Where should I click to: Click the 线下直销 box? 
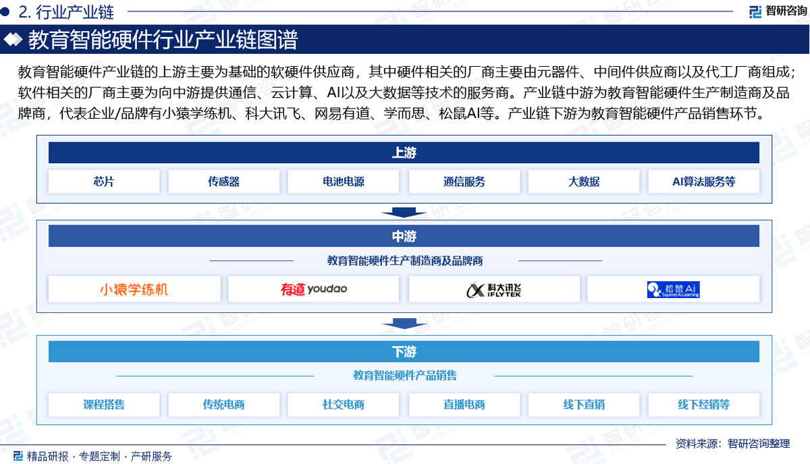[x=584, y=405]
